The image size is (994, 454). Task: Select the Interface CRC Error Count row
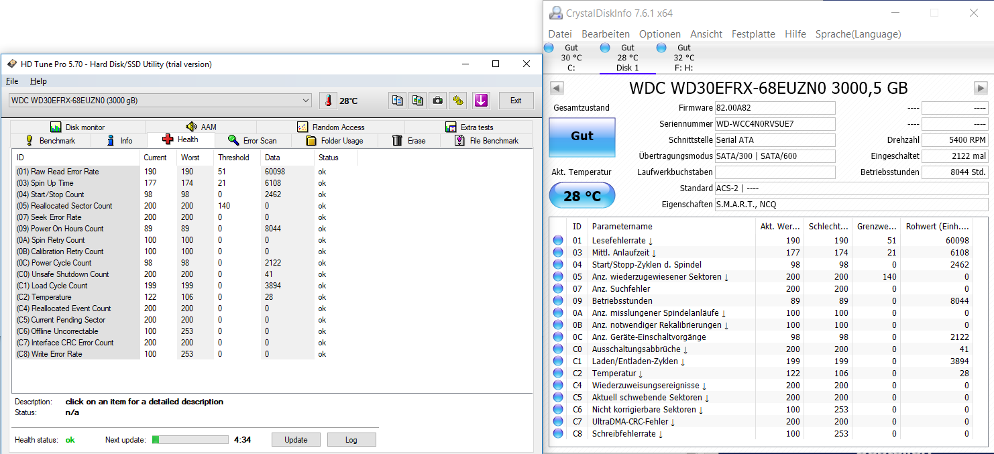[x=186, y=343]
